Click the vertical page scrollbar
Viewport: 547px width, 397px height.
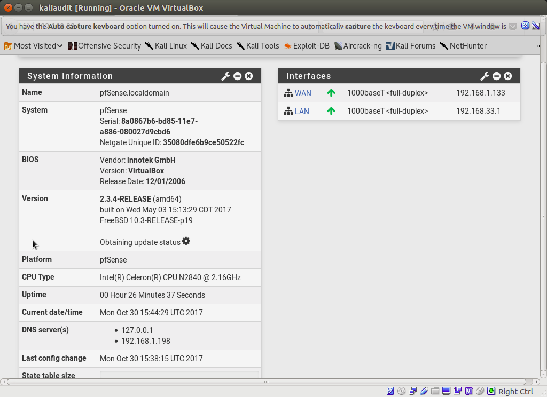(x=543, y=216)
